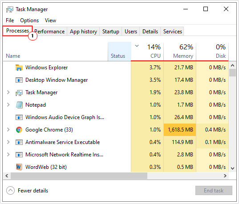Minimize the Task Manager window

186,9
